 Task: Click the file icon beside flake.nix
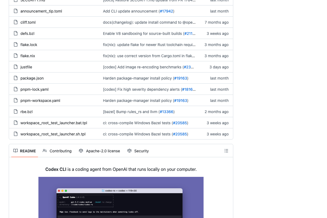(16, 56)
